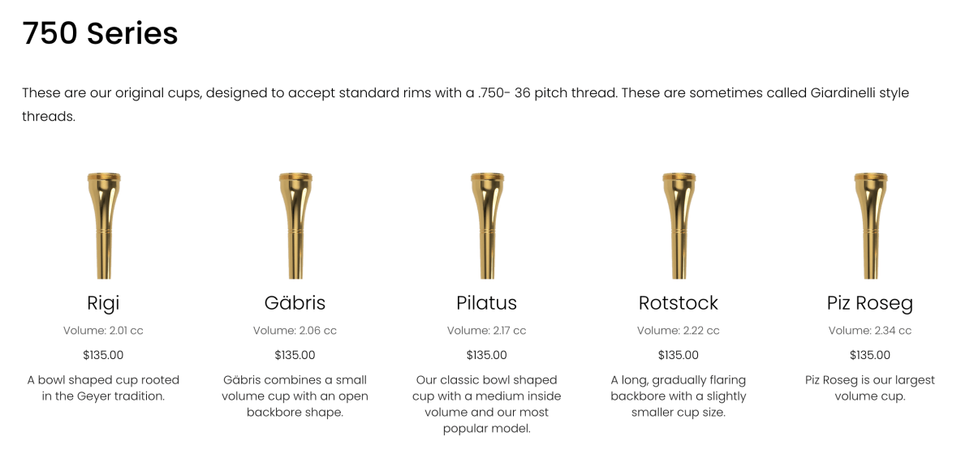Open the Rigi product title link
The width and height of the screenshot is (974, 475).
[x=103, y=303]
